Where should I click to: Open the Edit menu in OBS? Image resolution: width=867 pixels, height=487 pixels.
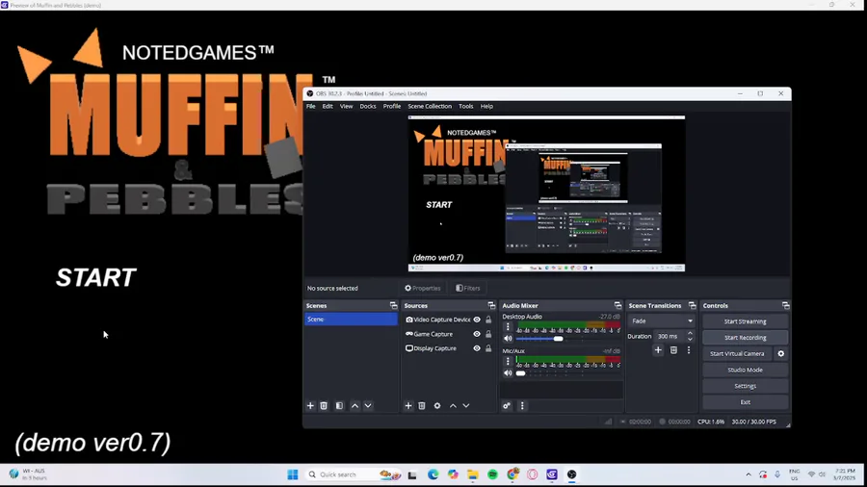[328, 106]
